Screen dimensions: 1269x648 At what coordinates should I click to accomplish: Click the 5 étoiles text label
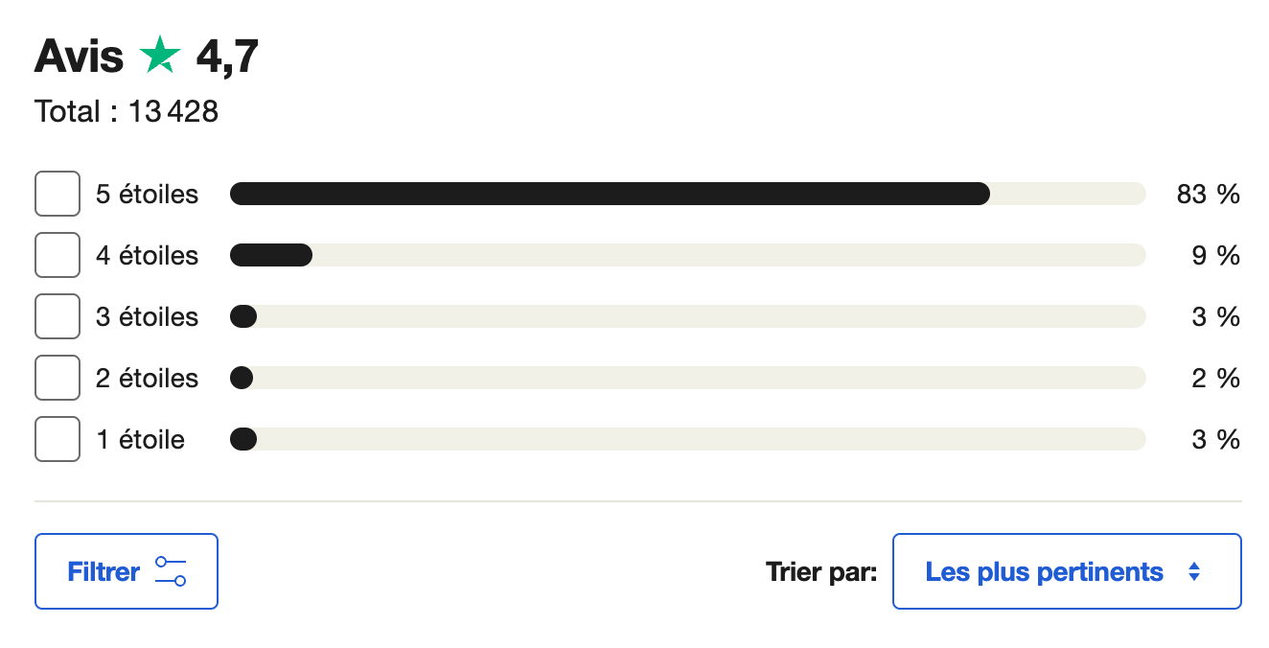(147, 195)
